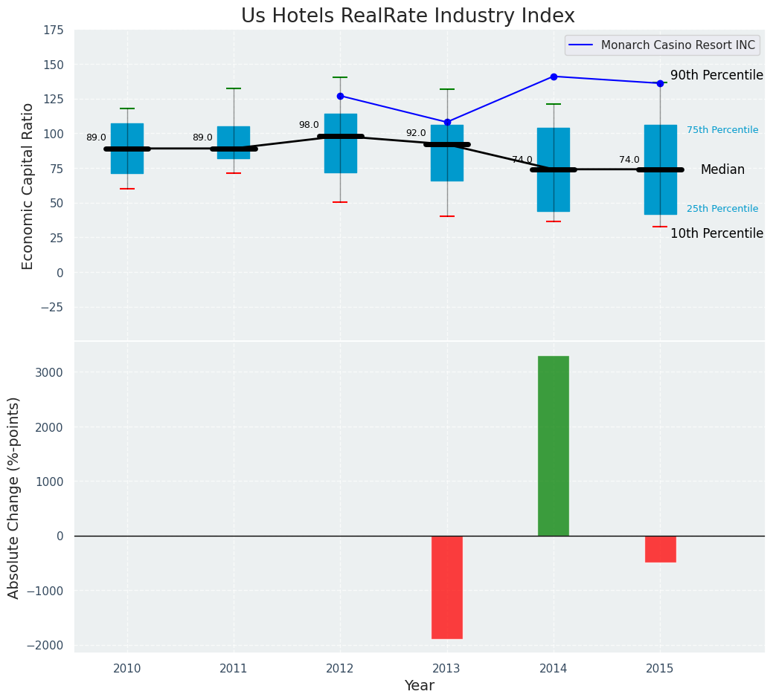Select Monarch's 2013 blue data point
The width and height of the screenshot is (773, 700).
click(447, 122)
